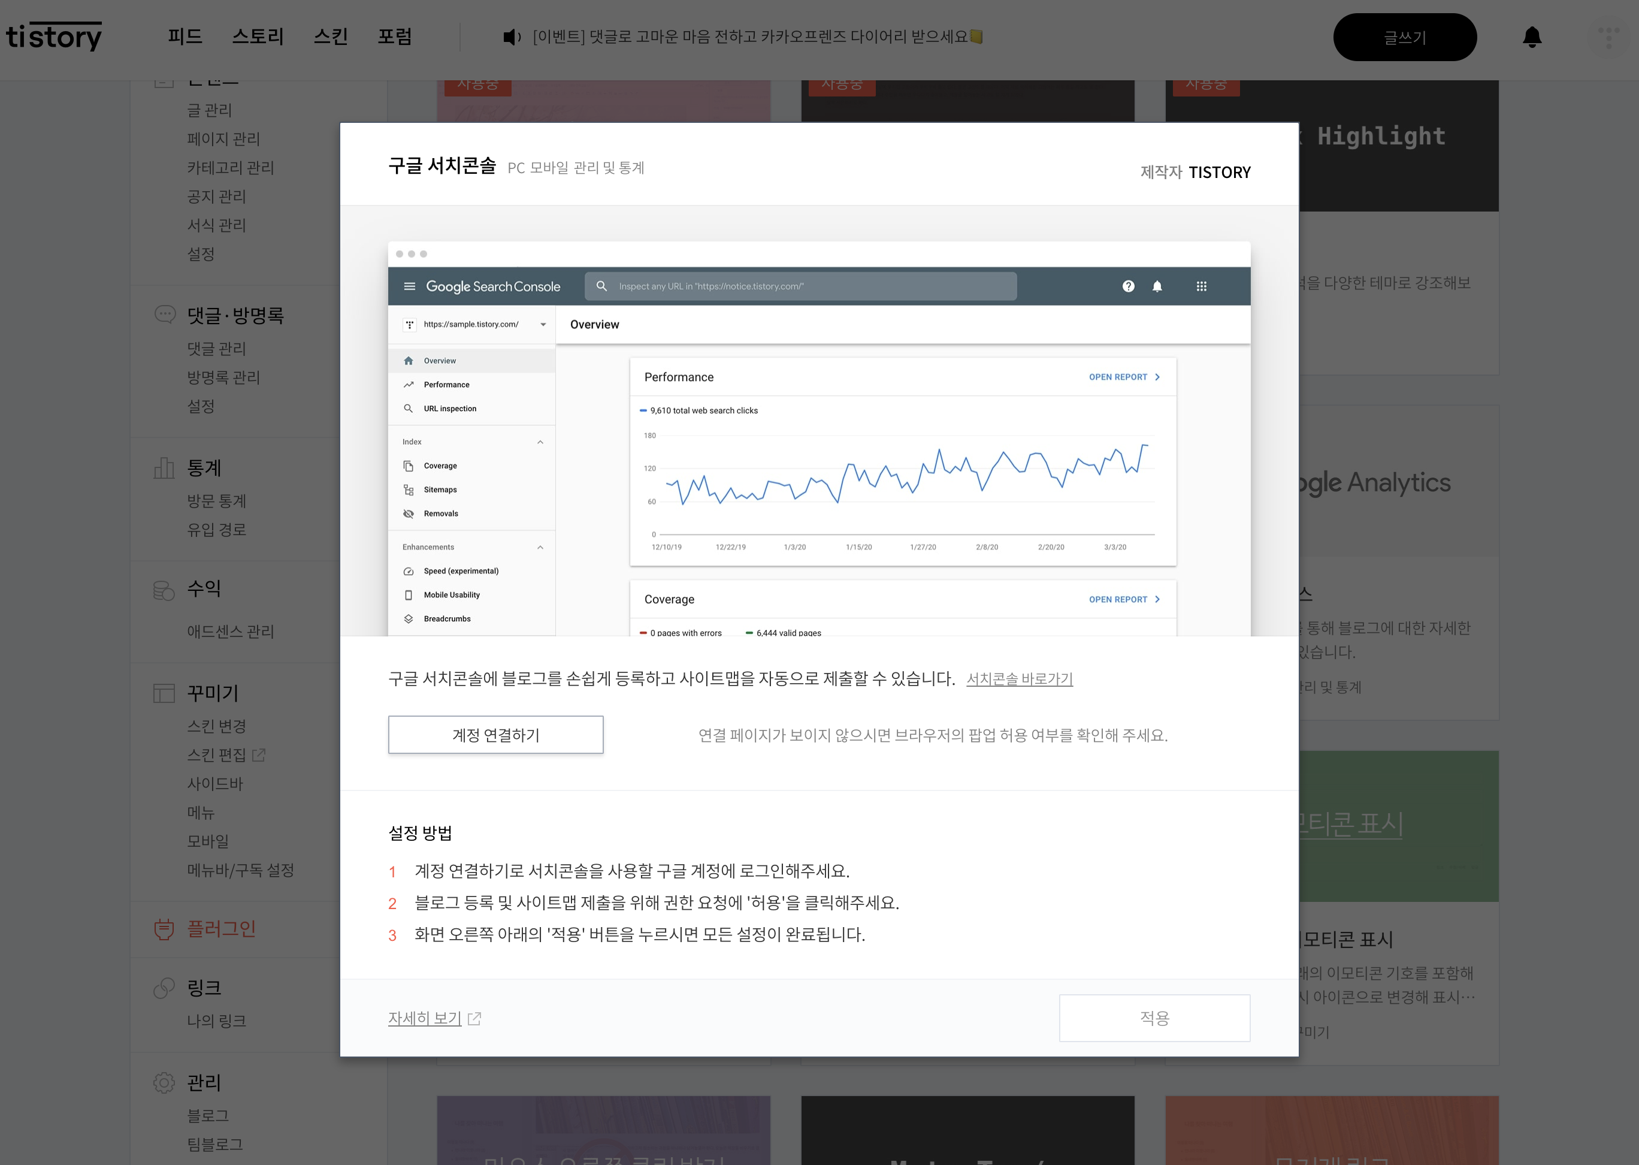Open the 포럼 menu in top navigation
The image size is (1639, 1165).
[394, 37]
